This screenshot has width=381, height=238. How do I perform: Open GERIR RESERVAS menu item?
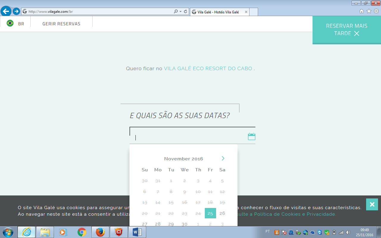point(61,24)
